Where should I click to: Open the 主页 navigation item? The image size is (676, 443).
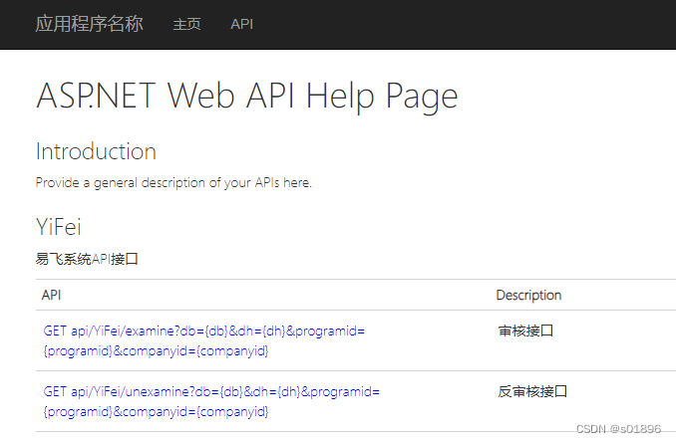pos(186,24)
